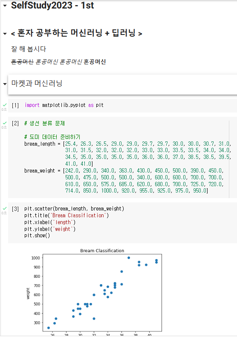Click the [2] execution count label
The width and height of the screenshot is (237, 337).
15,124
